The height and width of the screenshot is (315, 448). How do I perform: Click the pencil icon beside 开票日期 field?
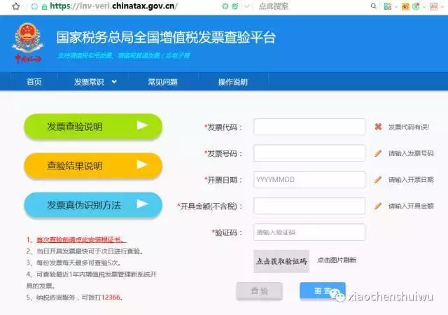click(378, 179)
